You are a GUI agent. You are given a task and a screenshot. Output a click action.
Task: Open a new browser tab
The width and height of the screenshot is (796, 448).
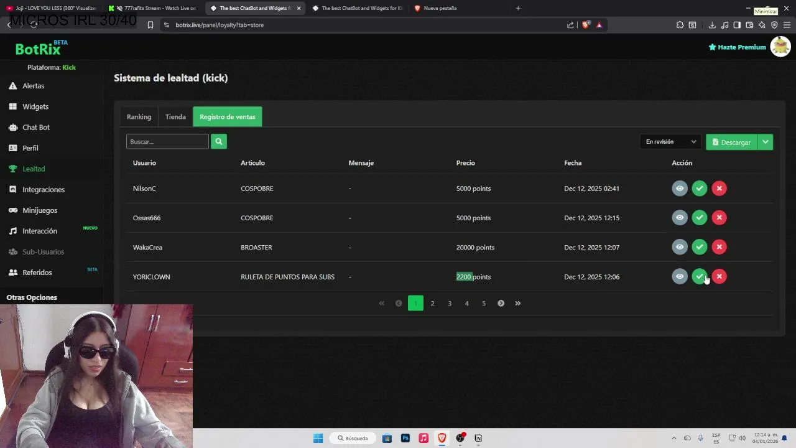518,8
